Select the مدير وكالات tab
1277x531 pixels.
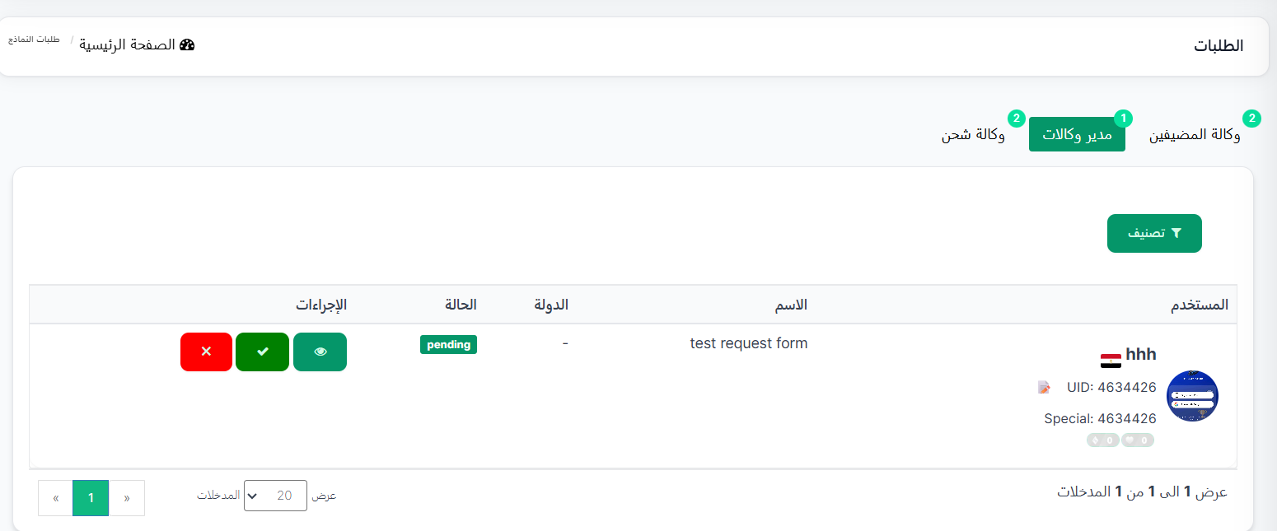point(1077,135)
